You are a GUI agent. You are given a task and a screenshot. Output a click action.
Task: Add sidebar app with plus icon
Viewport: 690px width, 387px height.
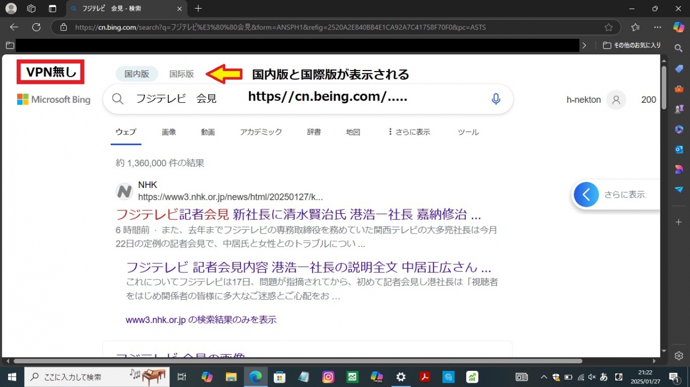click(x=679, y=222)
